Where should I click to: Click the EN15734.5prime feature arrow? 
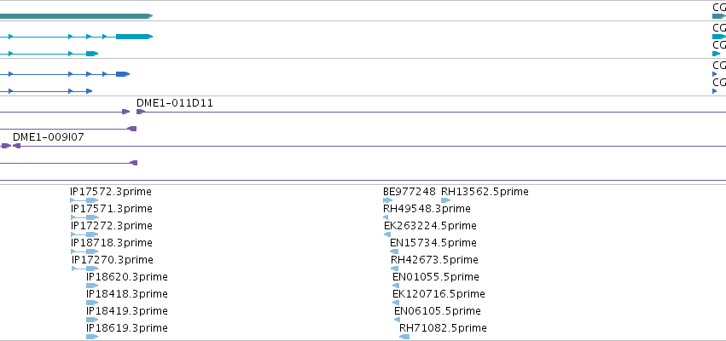pyautogui.click(x=394, y=251)
